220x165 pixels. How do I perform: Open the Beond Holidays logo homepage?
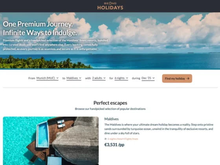pos(110,6)
